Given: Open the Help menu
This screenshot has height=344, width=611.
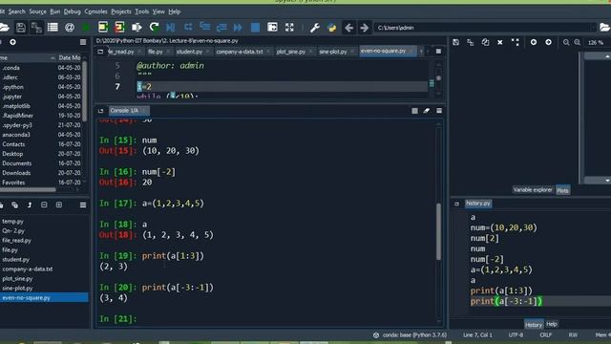Looking at the screenshot, I should [x=174, y=11].
